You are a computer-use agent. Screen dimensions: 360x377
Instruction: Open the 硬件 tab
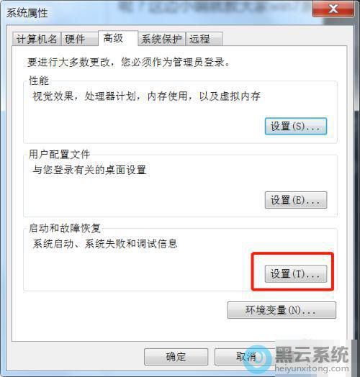pyautogui.click(x=80, y=39)
